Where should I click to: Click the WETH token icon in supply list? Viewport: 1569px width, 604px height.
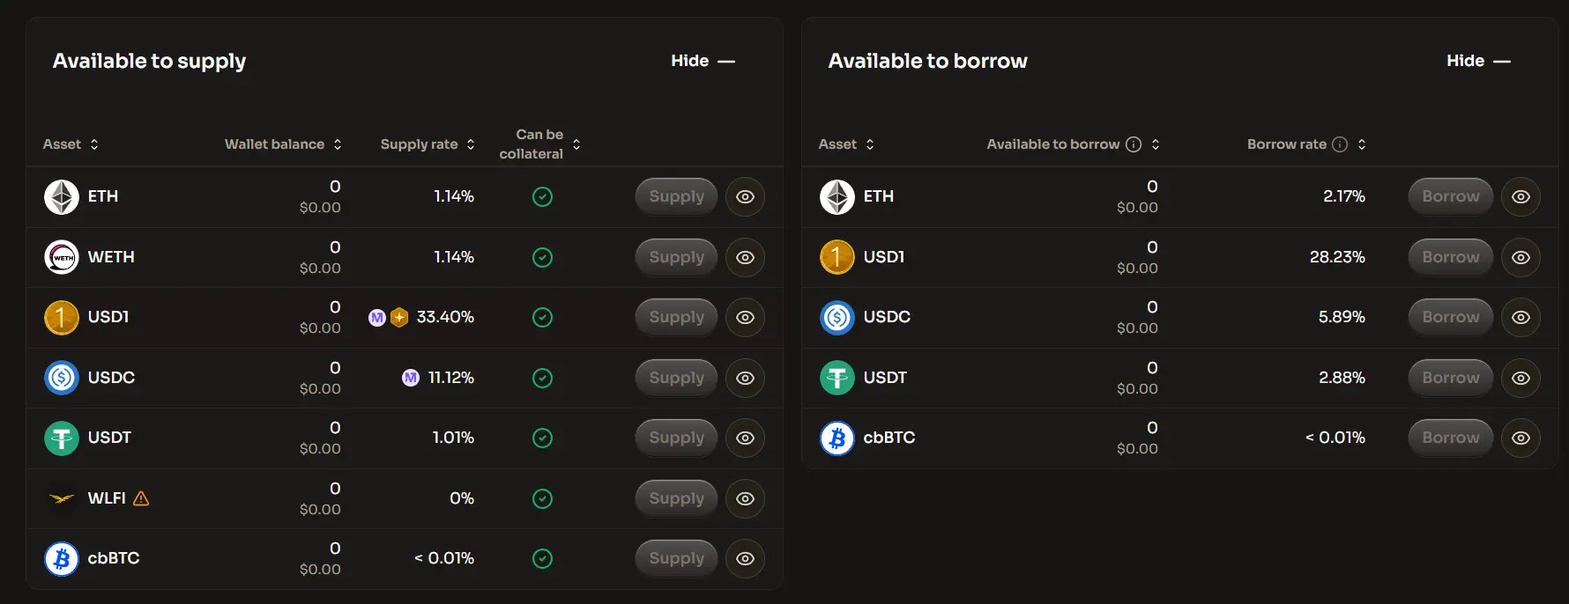[x=62, y=257]
